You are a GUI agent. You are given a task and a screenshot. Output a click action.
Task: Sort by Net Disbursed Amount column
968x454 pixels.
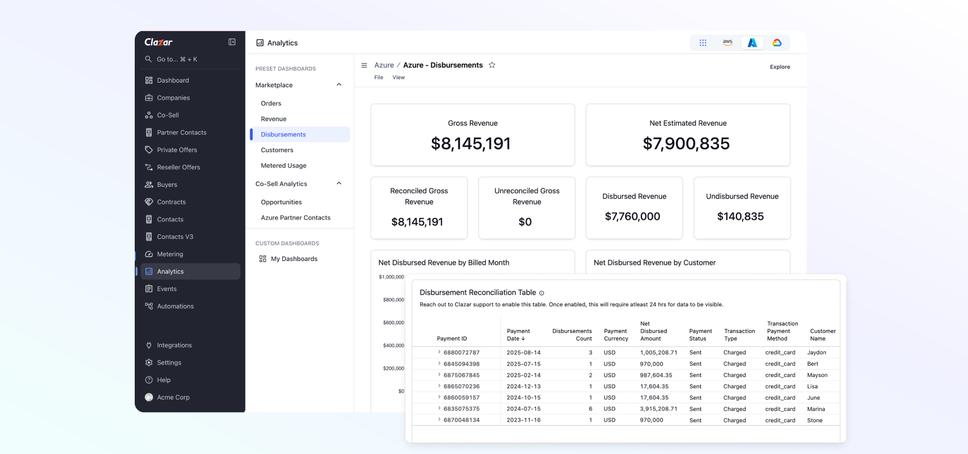[653, 331]
